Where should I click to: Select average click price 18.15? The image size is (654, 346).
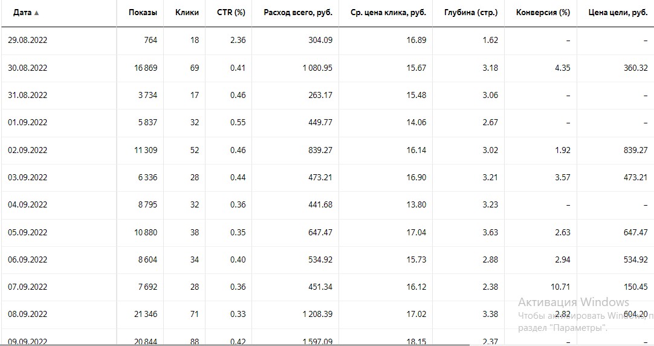coord(416,341)
